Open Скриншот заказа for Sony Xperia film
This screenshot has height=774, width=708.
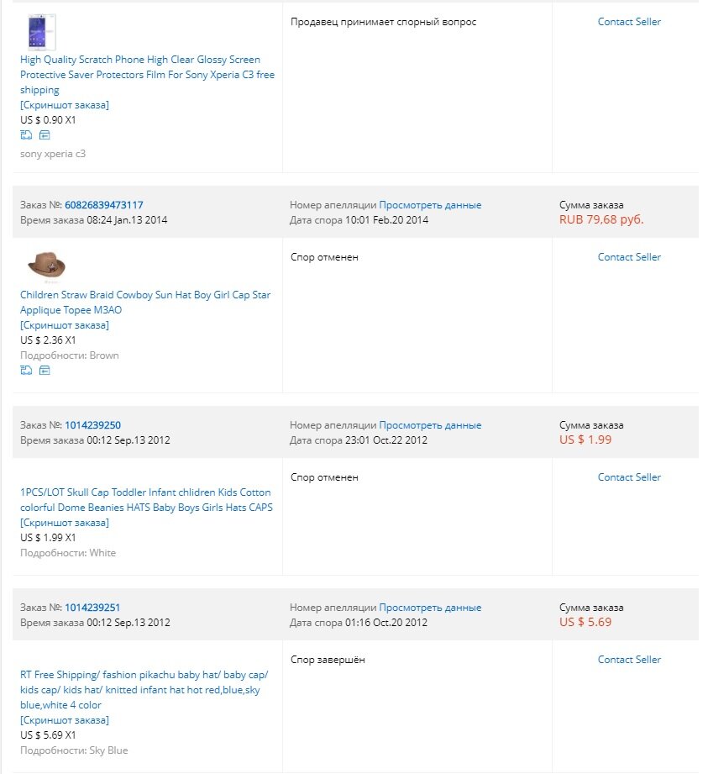pyautogui.click(x=65, y=105)
